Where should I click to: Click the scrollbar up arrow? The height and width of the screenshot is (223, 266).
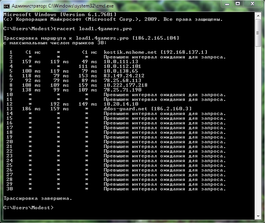click(258, 15)
